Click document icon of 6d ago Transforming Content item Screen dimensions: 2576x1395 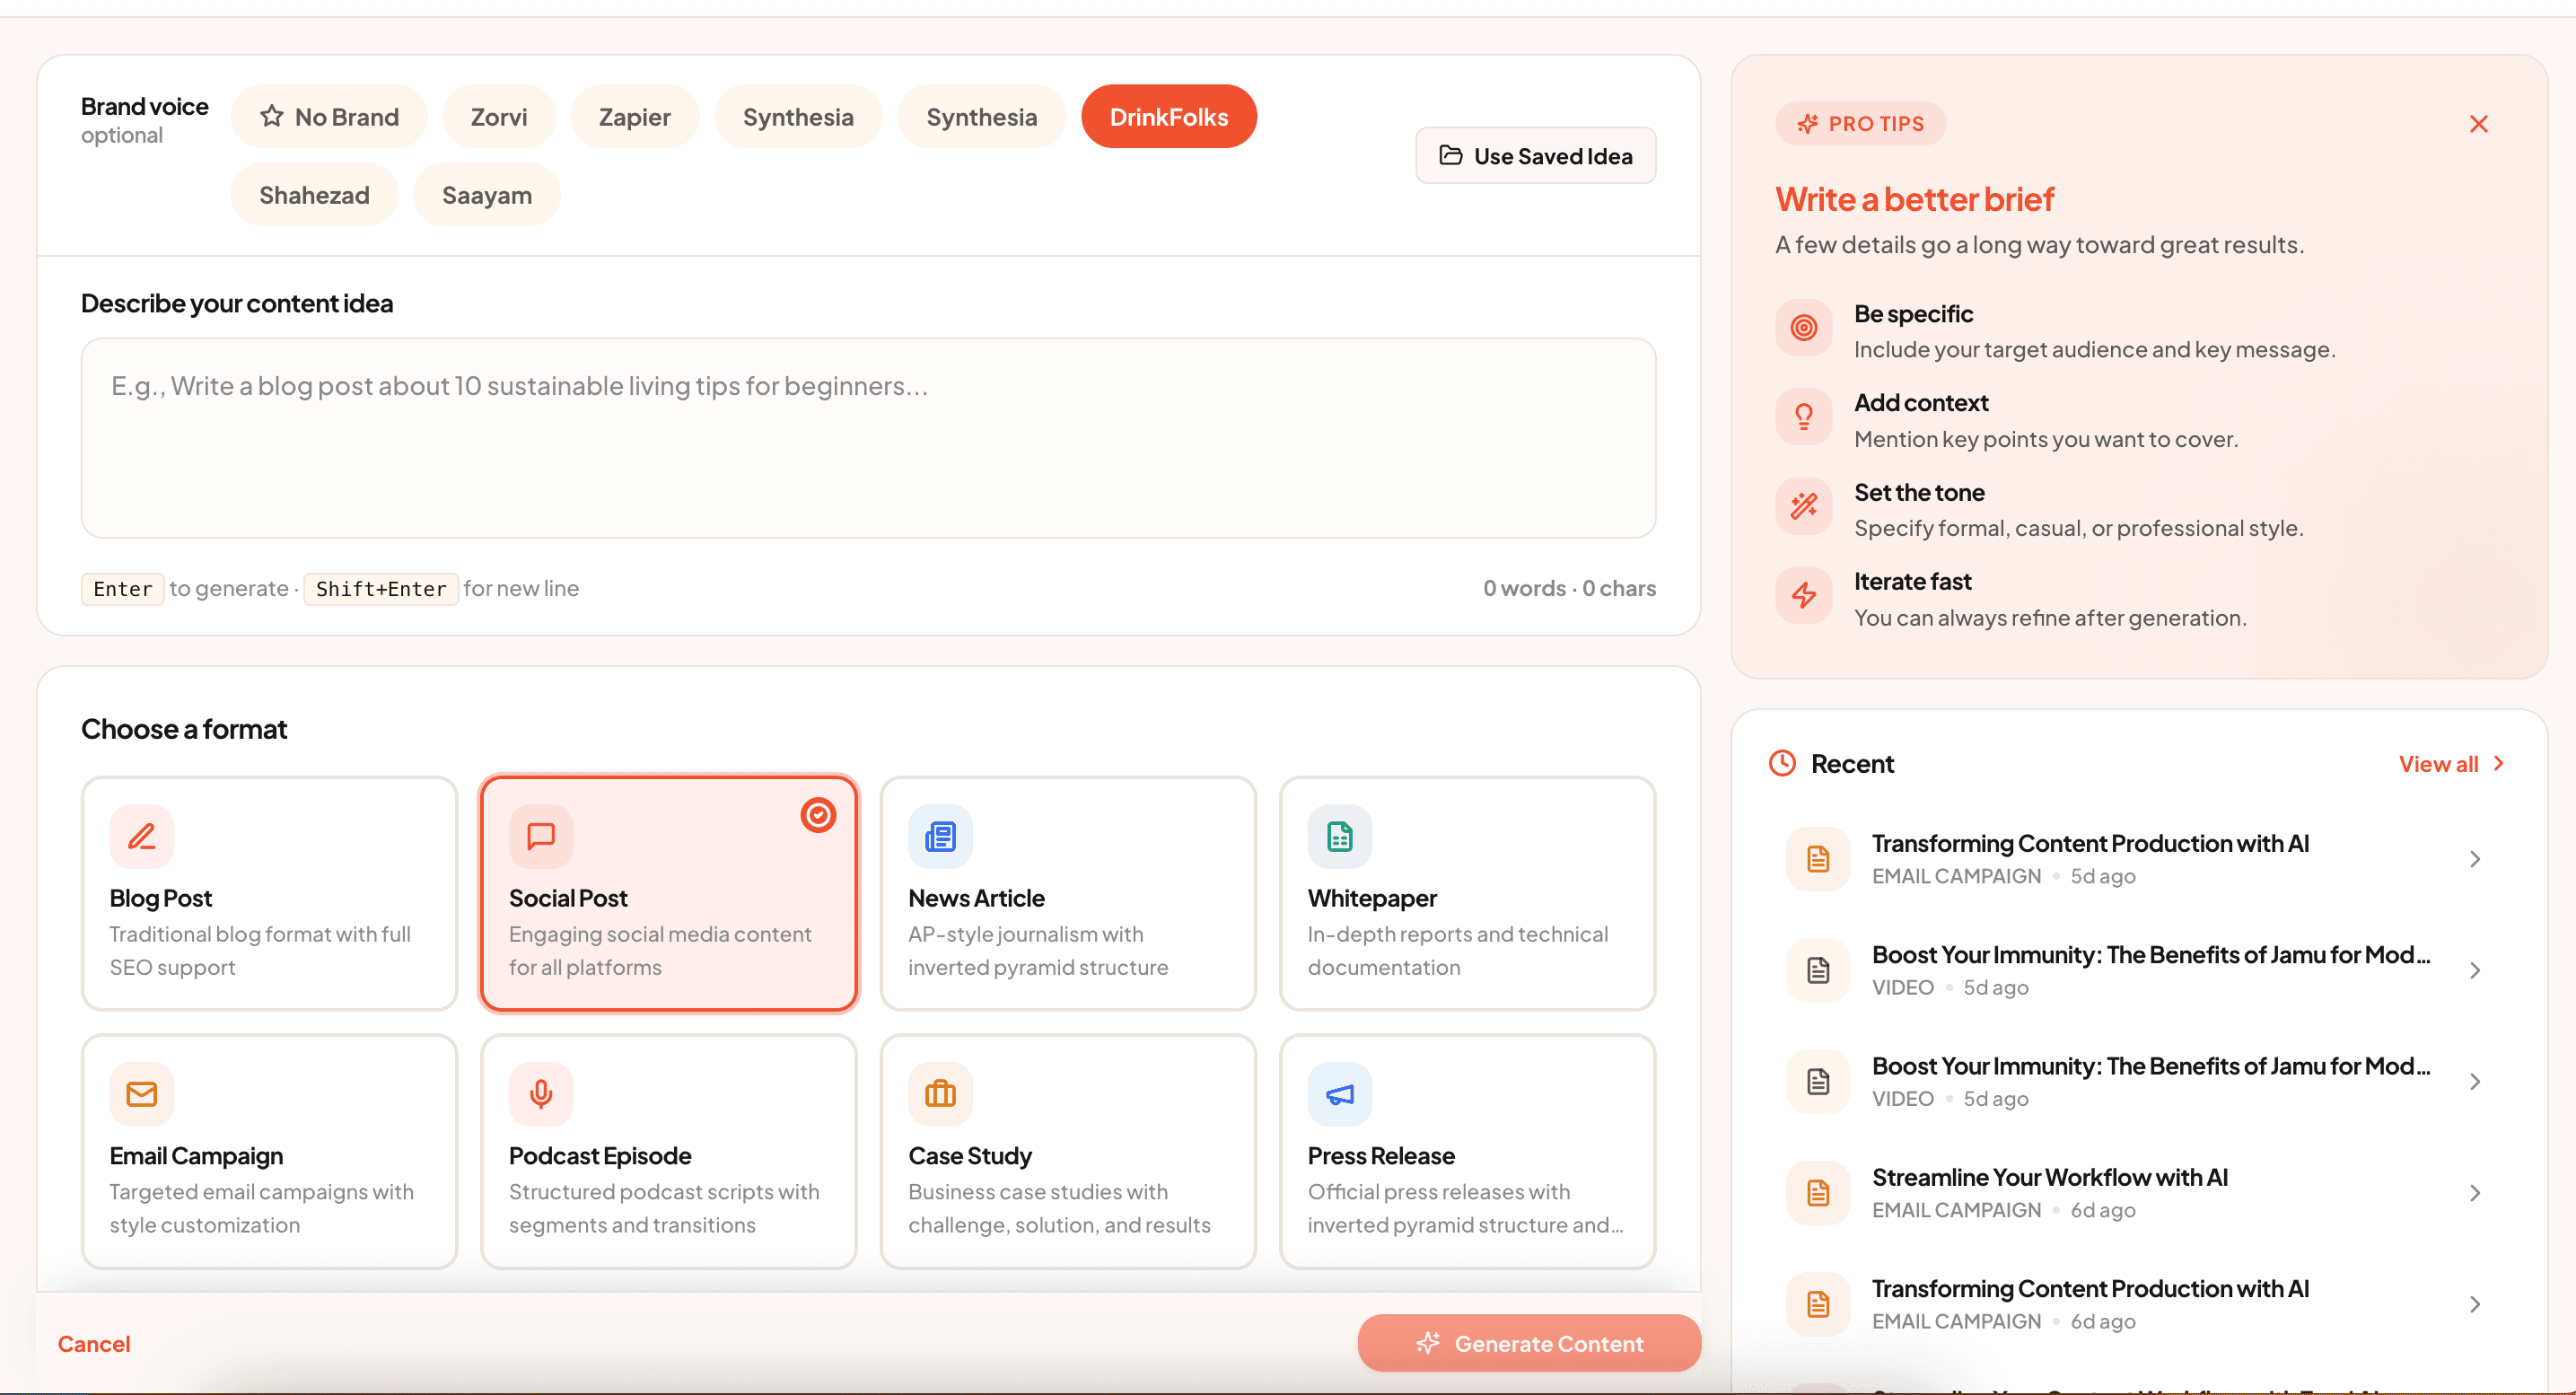[x=1818, y=1304]
